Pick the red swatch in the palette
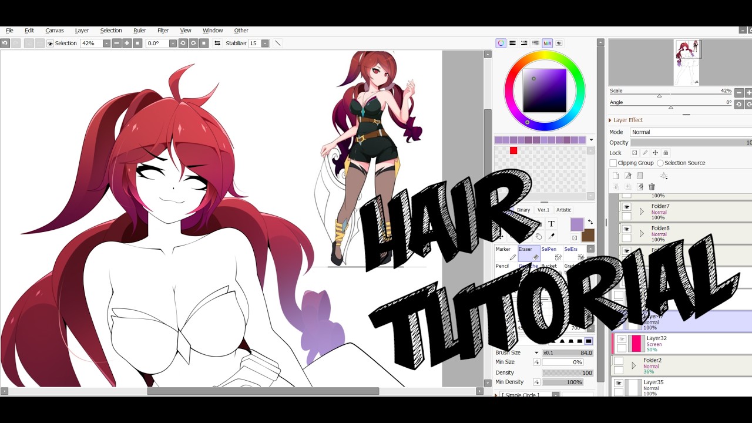The width and height of the screenshot is (752, 423). click(513, 150)
